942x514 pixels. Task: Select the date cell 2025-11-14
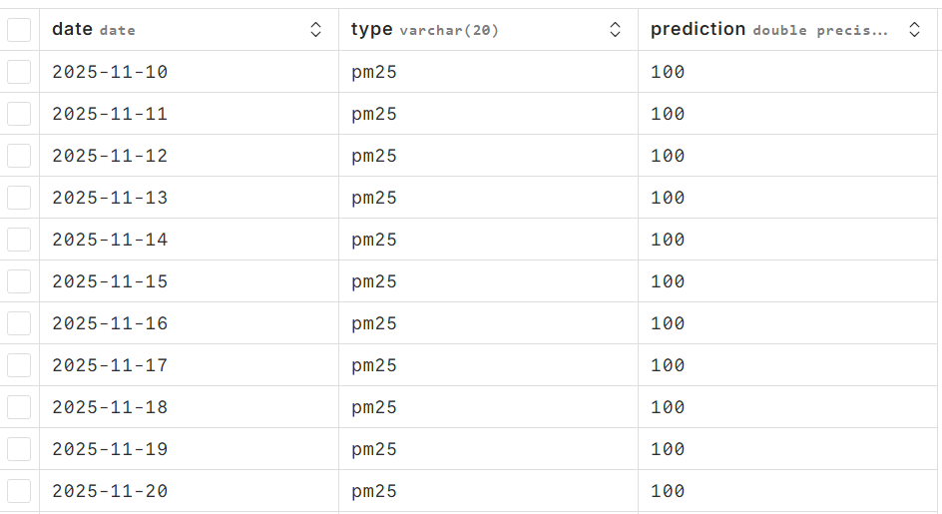[x=110, y=240]
